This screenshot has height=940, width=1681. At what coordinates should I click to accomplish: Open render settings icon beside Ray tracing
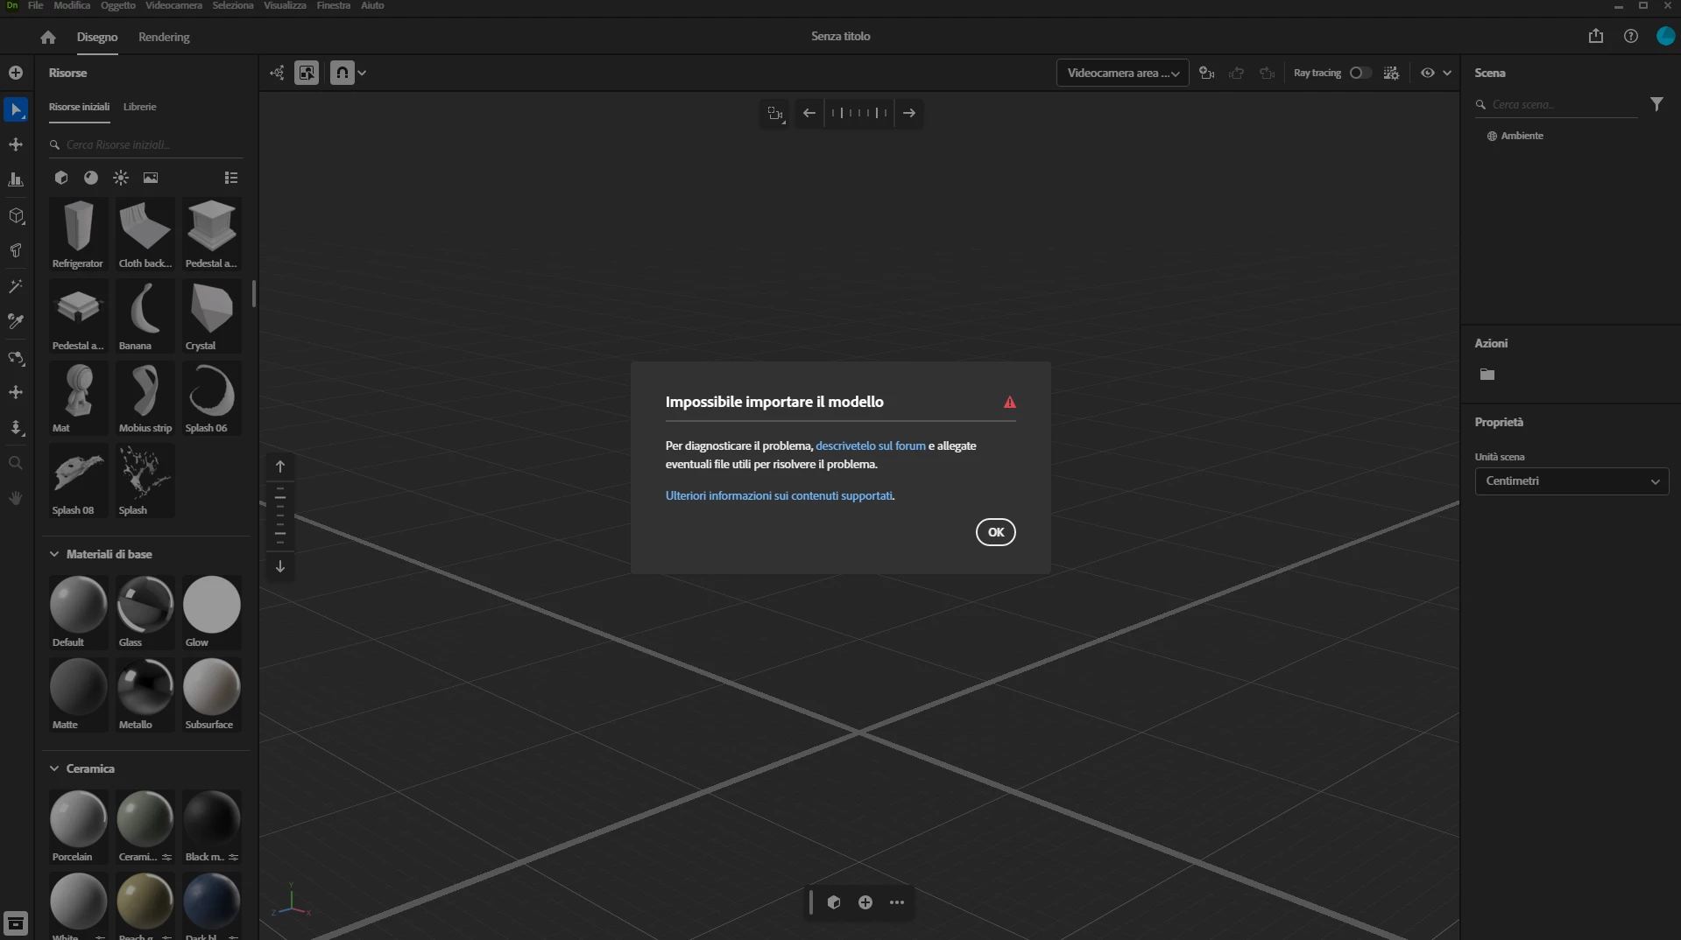point(1391,73)
